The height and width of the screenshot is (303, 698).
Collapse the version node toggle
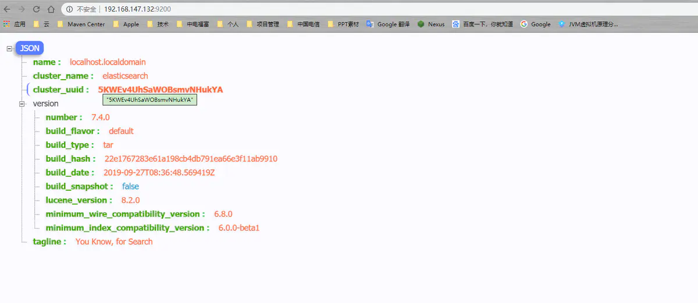(22, 104)
